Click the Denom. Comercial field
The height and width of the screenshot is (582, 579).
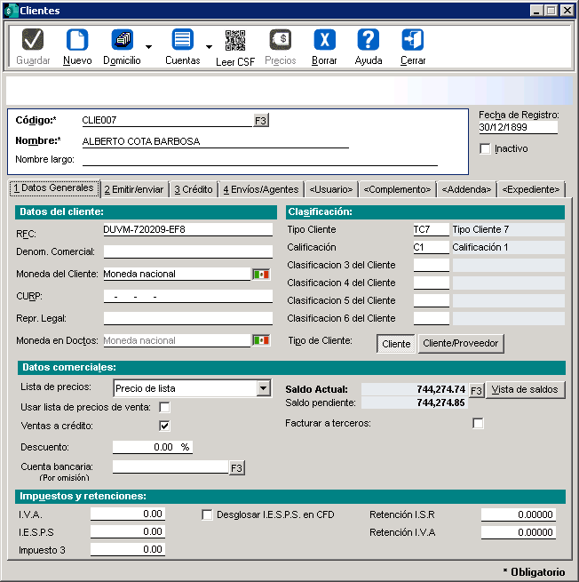point(188,251)
